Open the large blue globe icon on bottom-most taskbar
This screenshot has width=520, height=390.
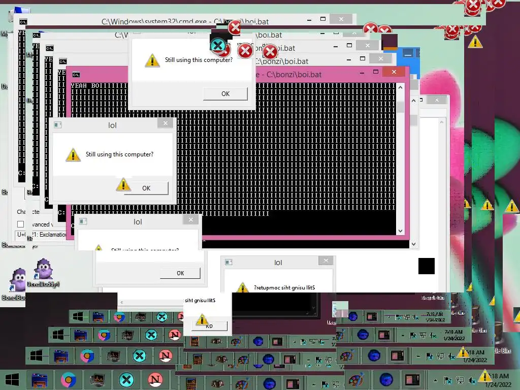(x=386, y=379)
